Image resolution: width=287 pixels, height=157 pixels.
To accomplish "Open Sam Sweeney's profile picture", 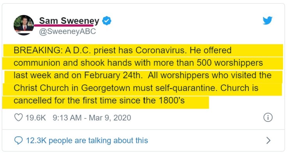I will (23, 26).
